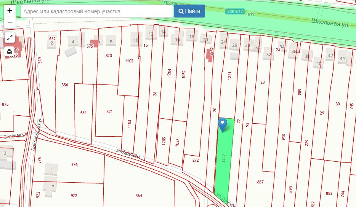Focus the address or cadastral number field
Image resolution: width=356 pixels, height=207 pixels.
coord(97,11)
